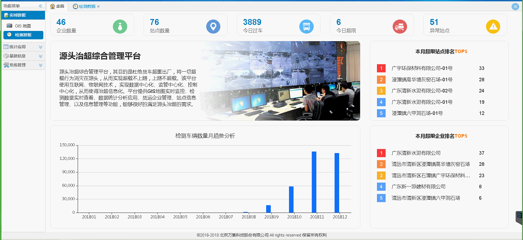The width and height of the screenshot is (523, 240).
Task: Select 检测数据 in the sidebar
Action: pos(23,35)
